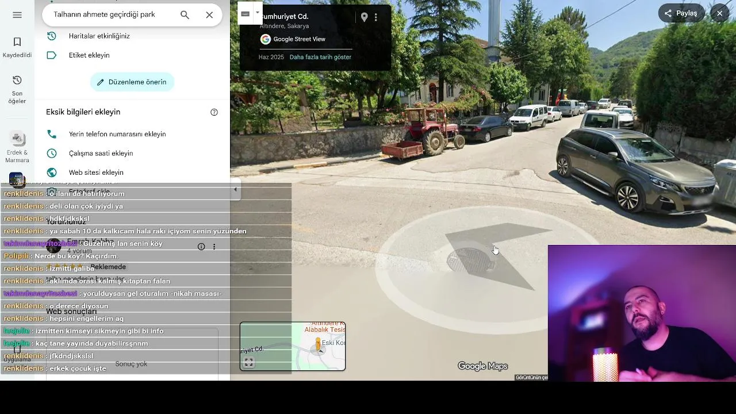Click the Google Street View attribution
736x414 pixels.
pyautogui.click(x=293, y=39)
